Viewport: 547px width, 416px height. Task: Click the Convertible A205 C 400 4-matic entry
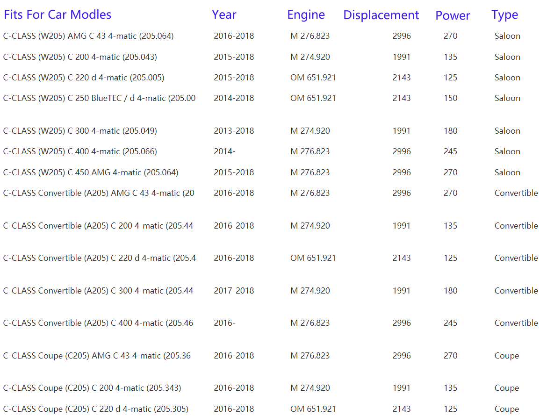coord(98,323)
